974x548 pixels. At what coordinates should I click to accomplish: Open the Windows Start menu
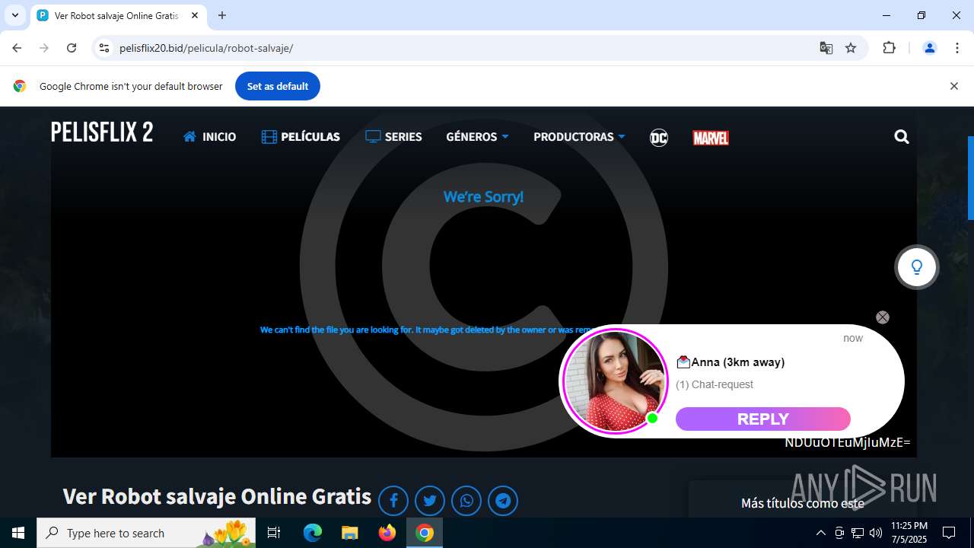tap(18, 533)
